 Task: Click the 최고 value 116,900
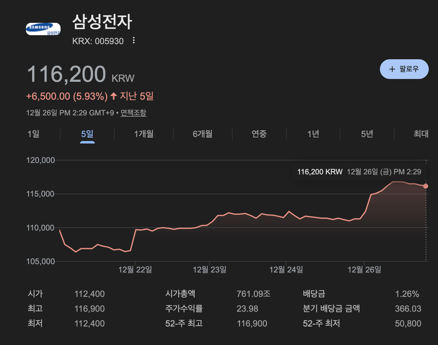90,309
